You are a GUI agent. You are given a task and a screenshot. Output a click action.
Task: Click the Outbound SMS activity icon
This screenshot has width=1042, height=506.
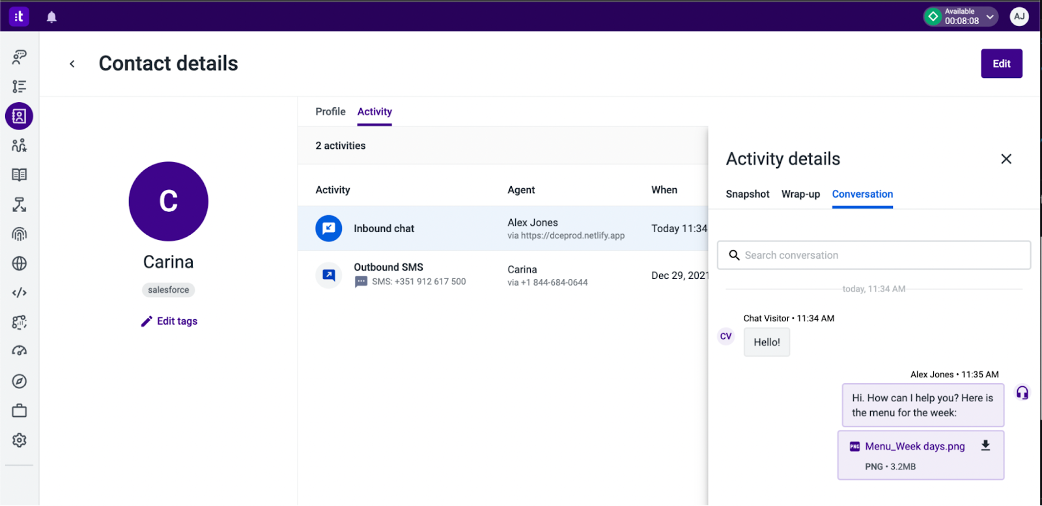coord(329,275)
